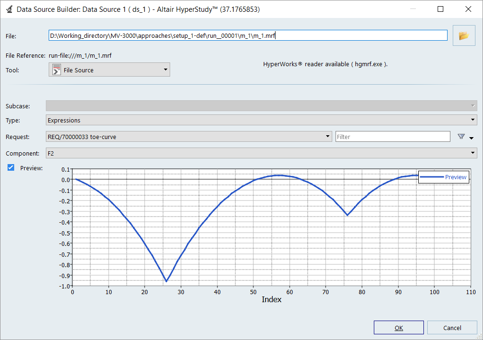Click the filter funnel icon beside Request filter
483x340 pixels.
click(461, 136)
